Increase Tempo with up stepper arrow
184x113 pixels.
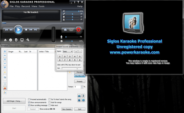pyautogui.click(x=82, y=86)
